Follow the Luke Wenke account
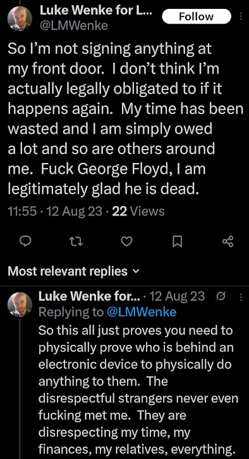The image size is (249, 459). pyautogui.click(x=196, y=16)
